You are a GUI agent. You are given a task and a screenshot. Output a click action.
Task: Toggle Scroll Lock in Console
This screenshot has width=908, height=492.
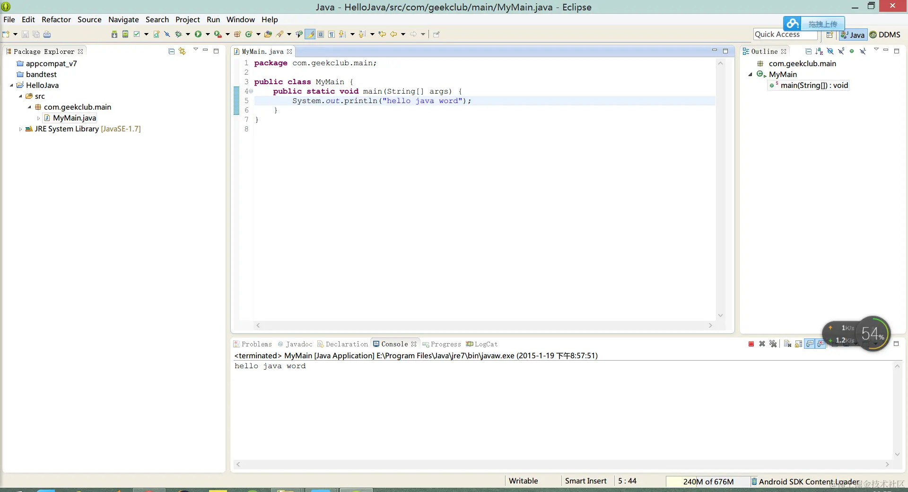pos(798,344)
